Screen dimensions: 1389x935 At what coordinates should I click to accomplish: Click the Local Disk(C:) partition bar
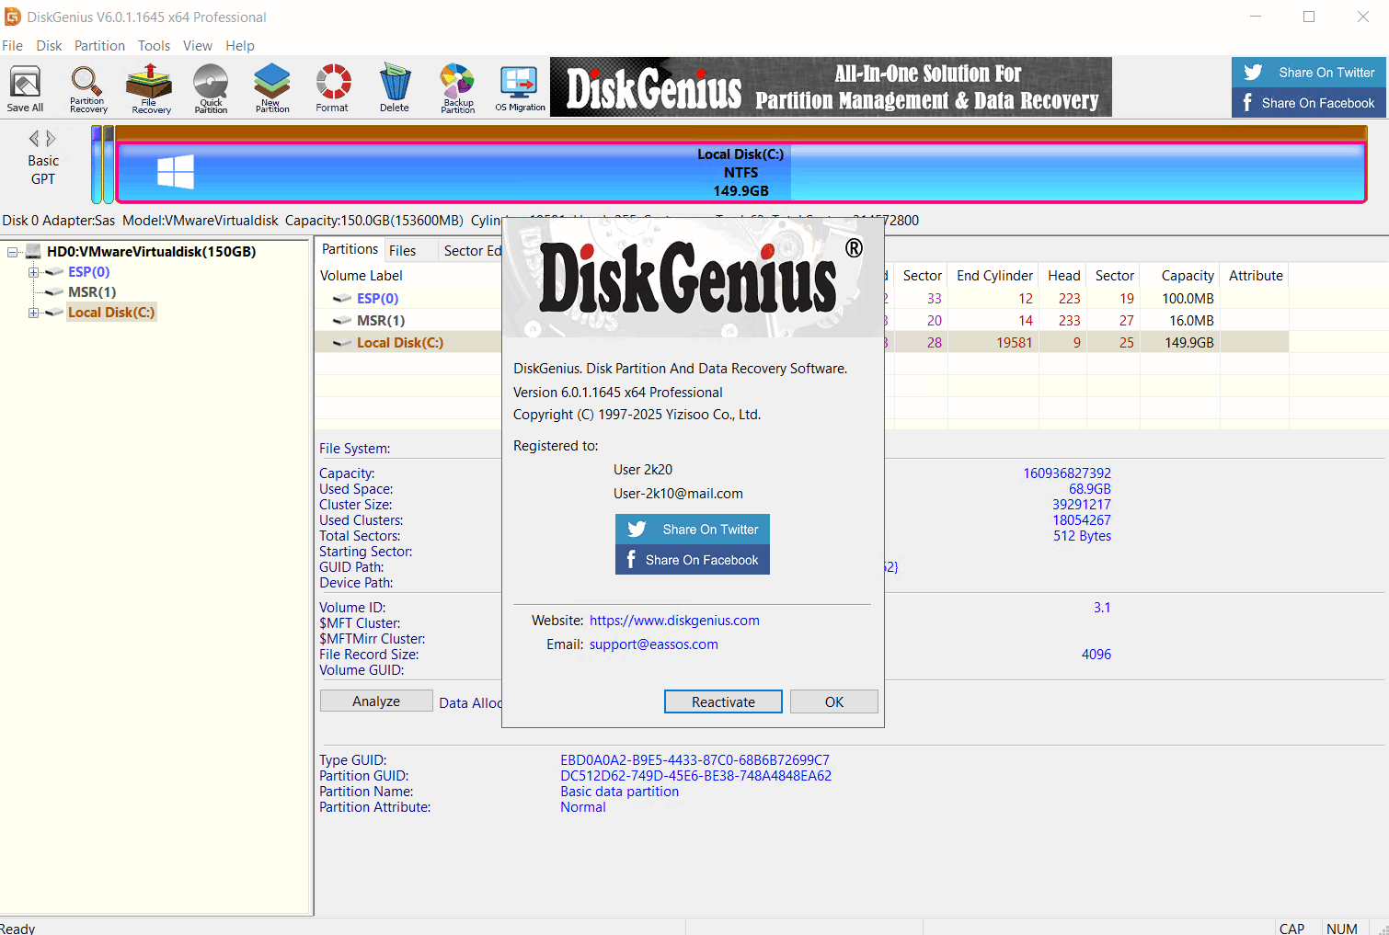coord(740,172)
